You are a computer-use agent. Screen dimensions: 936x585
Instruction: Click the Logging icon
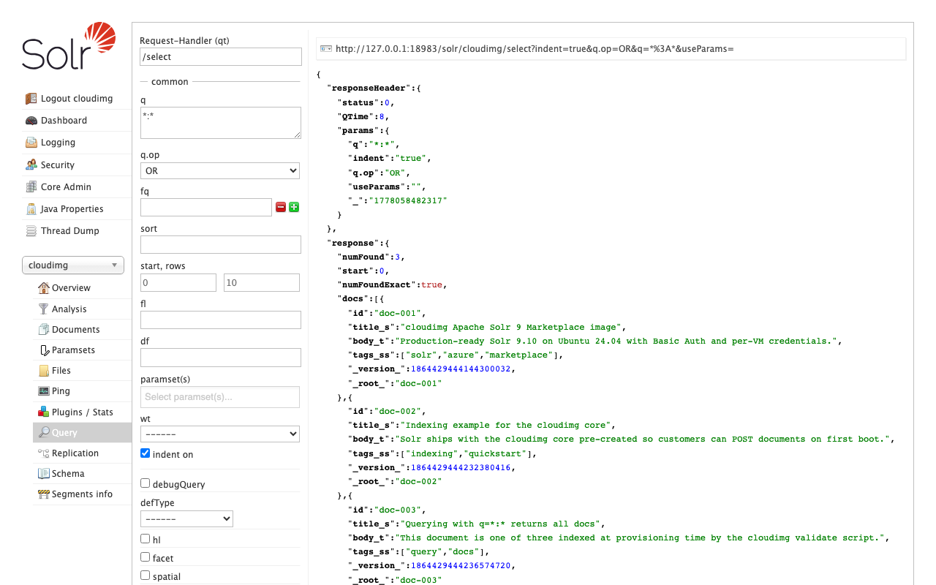(31, 143)
